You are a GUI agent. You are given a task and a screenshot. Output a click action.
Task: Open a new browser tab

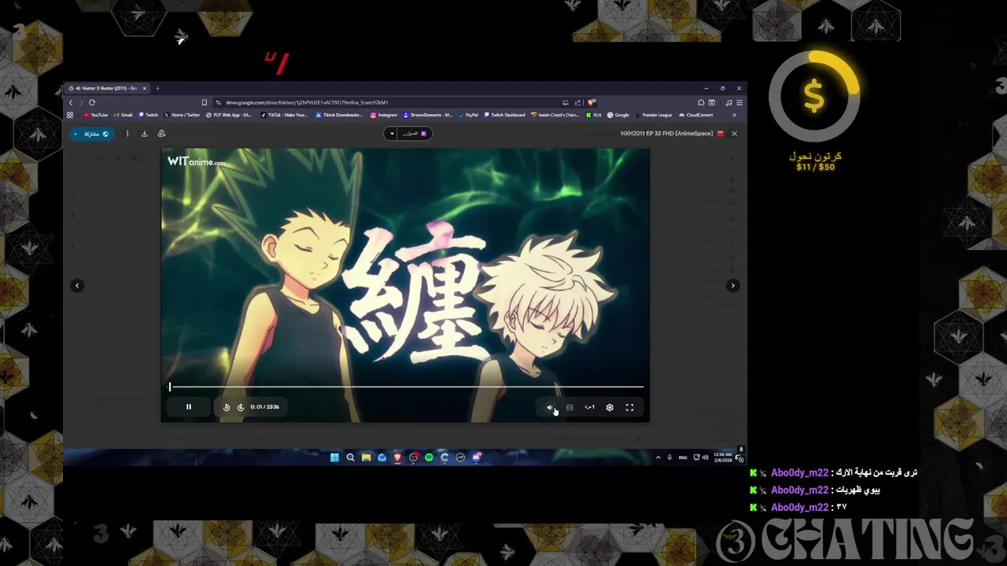157,88
